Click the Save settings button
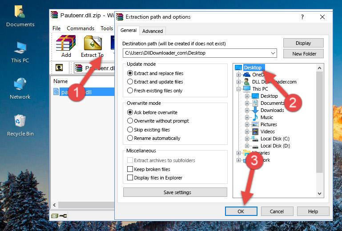Image resolution: width=342 pixels, height=231 pixels. click(175, 192)
